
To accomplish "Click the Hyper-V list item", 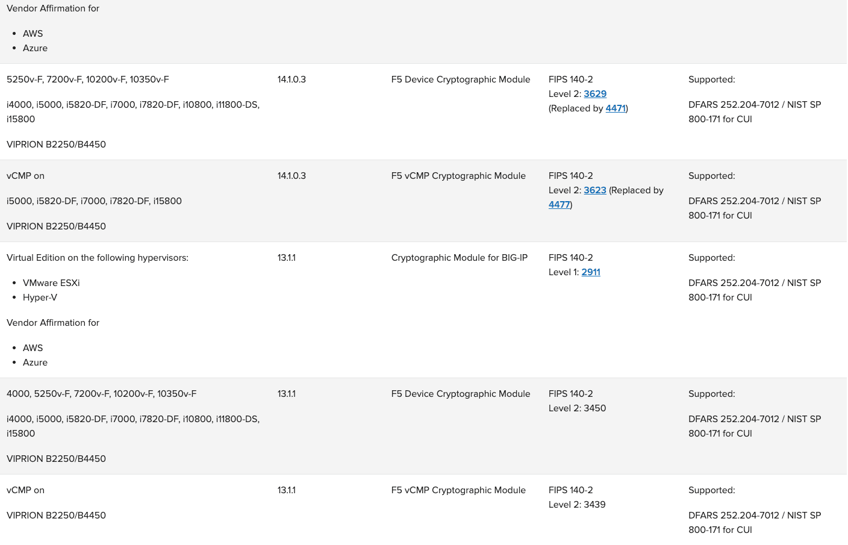I will tap(40, 297).
